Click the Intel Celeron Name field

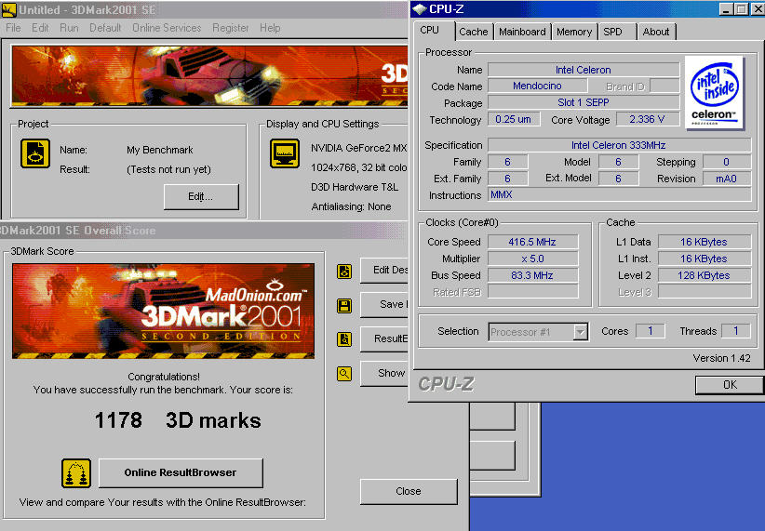click(x=584, y=70)
